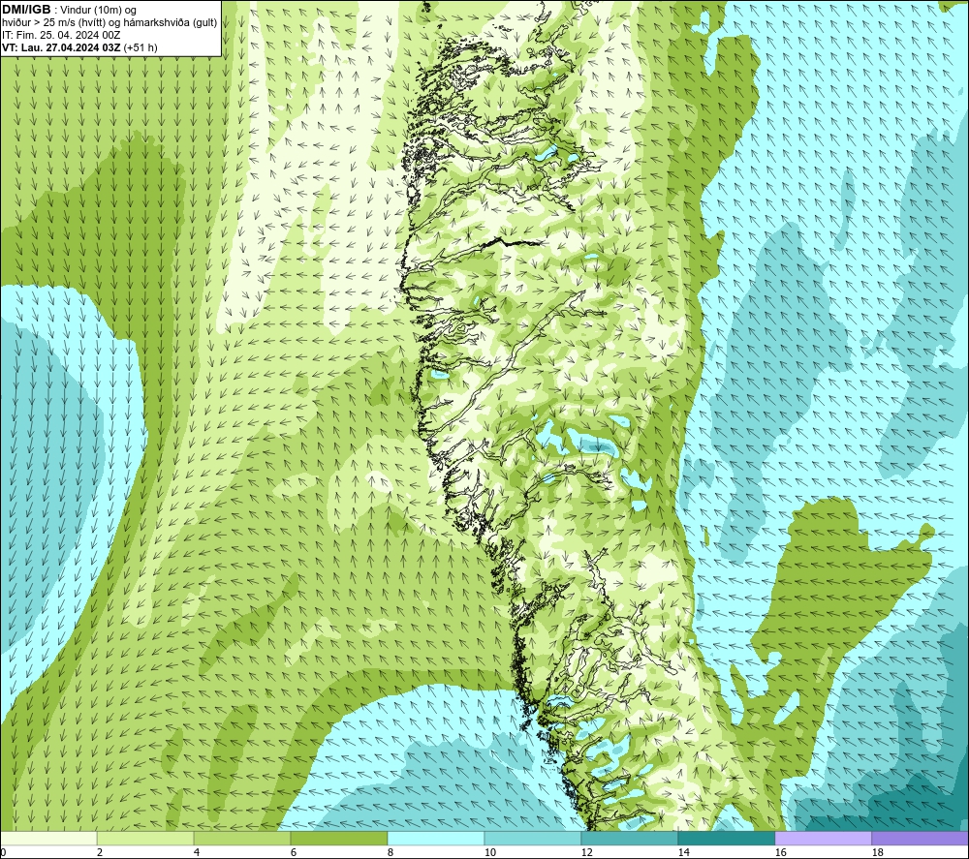Click the 10–12 m/s teal swatch
Viewport: 969px width, 859px height.
tap(533, 838)
